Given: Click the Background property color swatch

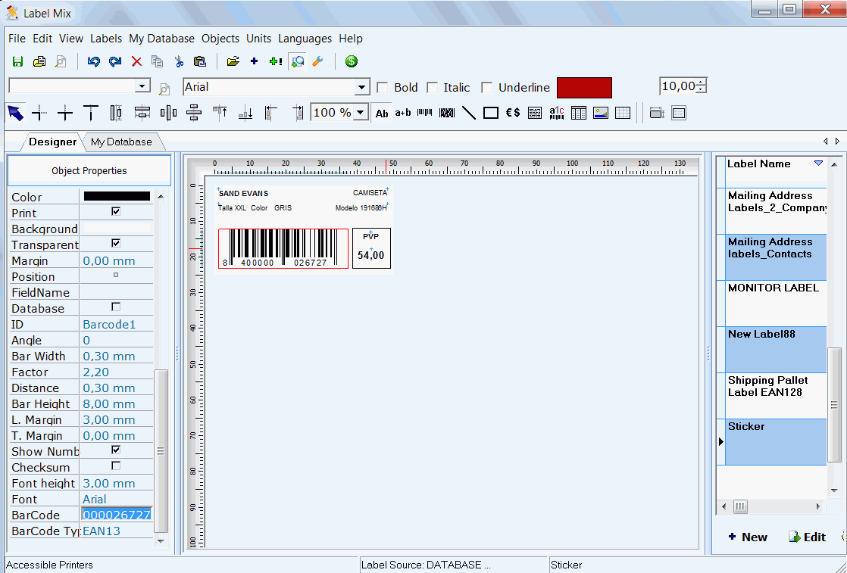Looking at the screenshot, I should 117,229.
